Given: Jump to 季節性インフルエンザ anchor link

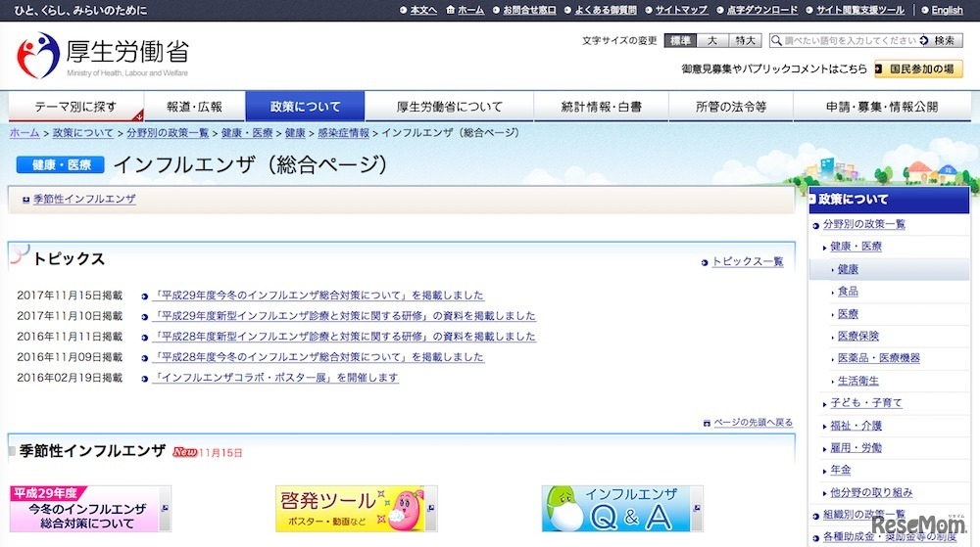Looking at the screenshot, I should click(x=84, y=199).
